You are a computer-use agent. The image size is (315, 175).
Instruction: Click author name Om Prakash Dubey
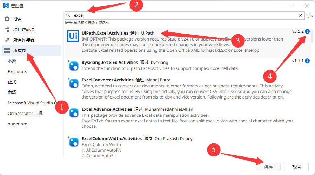174,139
